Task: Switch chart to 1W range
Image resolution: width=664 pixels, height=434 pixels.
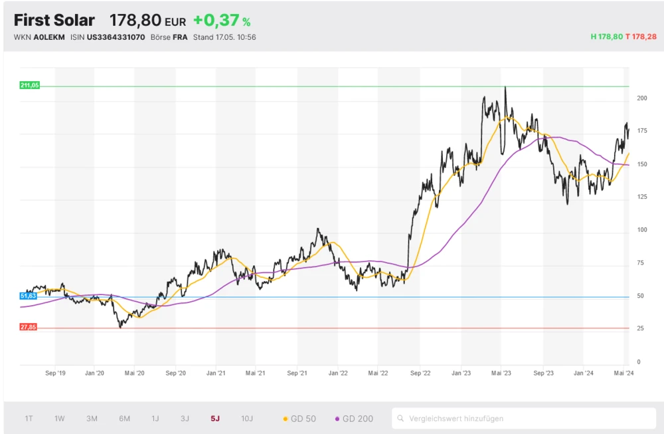Action: pos(60,419)
